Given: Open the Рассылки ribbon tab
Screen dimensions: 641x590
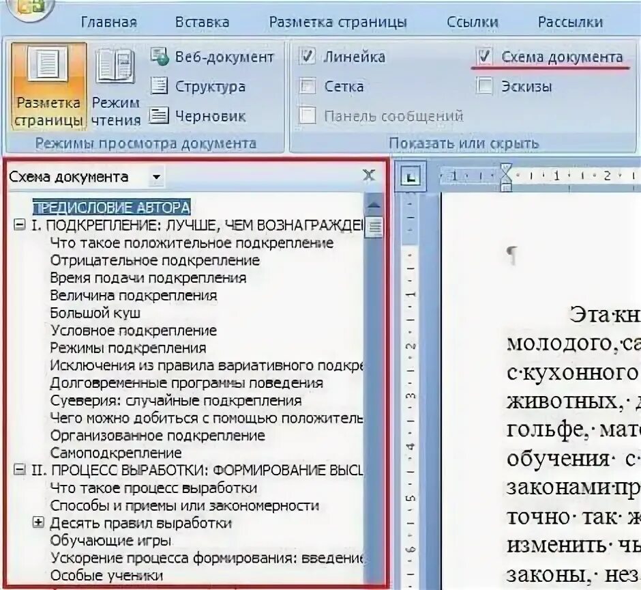Looking at the screenshot, I should [570, 22].
